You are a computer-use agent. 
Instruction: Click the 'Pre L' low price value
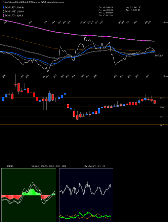(x=109, y=13)
